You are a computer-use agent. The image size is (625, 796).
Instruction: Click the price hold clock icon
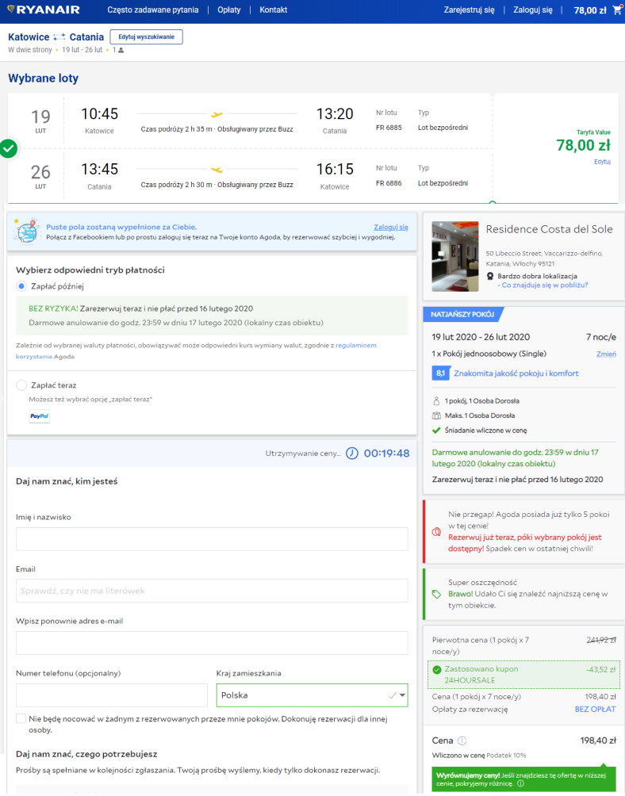pos(352,453)
